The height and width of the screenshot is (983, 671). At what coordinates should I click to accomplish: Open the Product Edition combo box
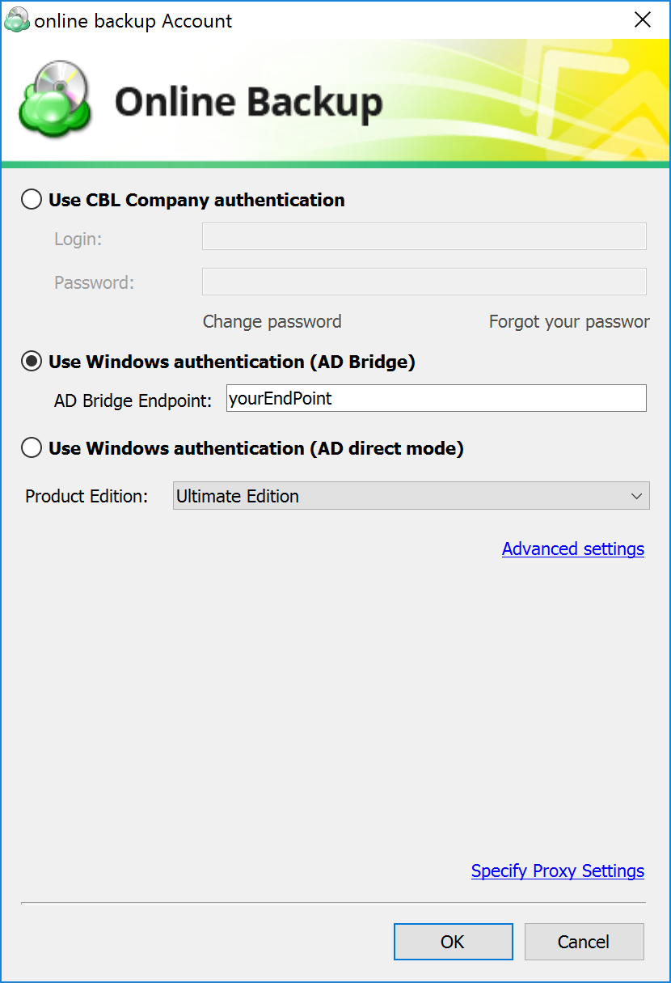click(x=411, y=496)
